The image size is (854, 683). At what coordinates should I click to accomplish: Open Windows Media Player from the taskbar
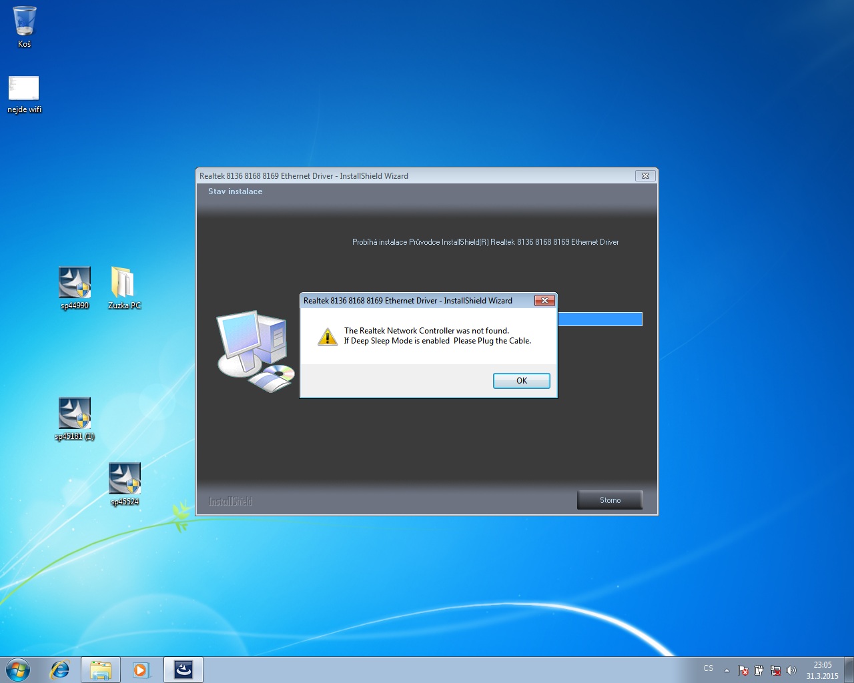click(141, 670)
